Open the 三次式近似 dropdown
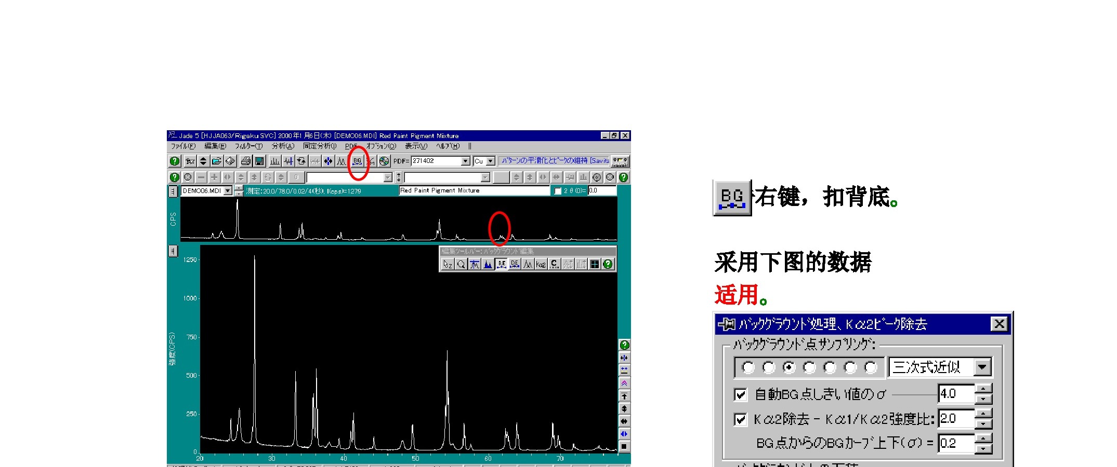Screen dimensions: 1117x467 (x=982, y=367)
